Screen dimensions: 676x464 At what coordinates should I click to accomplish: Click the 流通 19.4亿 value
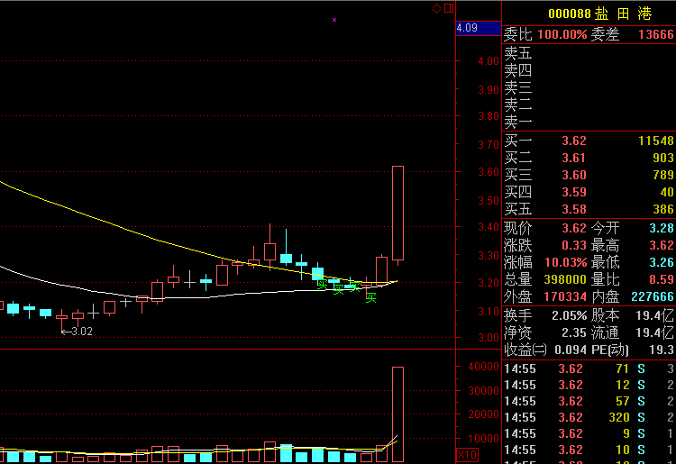(654, 332)
